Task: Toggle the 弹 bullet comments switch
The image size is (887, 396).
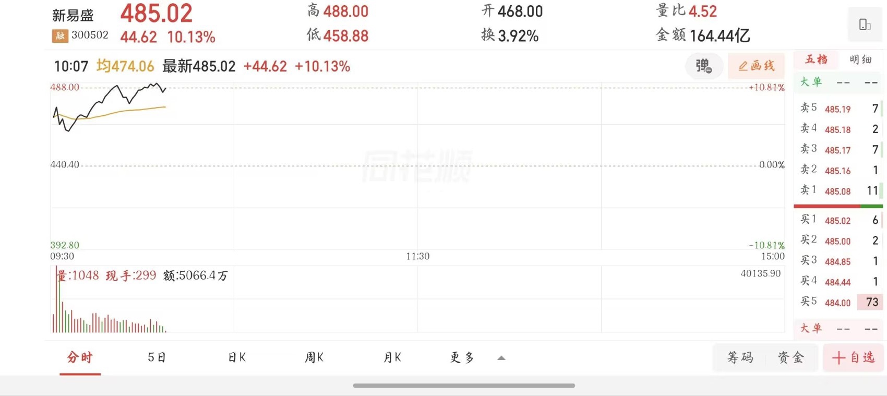Action: click(x=703, y=66)
